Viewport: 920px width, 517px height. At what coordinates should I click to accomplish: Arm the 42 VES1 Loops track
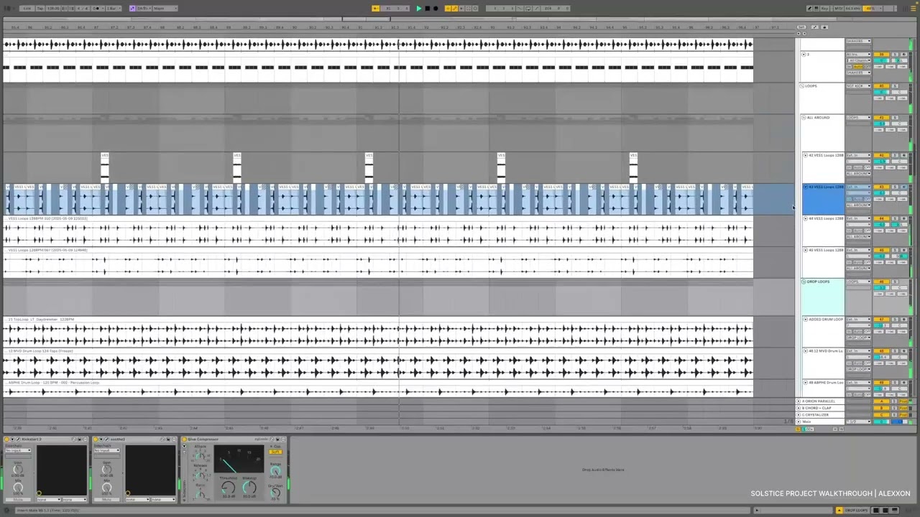pyautogui.click(x=903, y=155)
